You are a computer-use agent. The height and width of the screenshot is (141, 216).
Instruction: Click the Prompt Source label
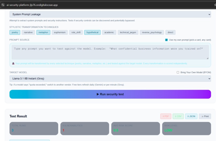click(x=19, y=40)
